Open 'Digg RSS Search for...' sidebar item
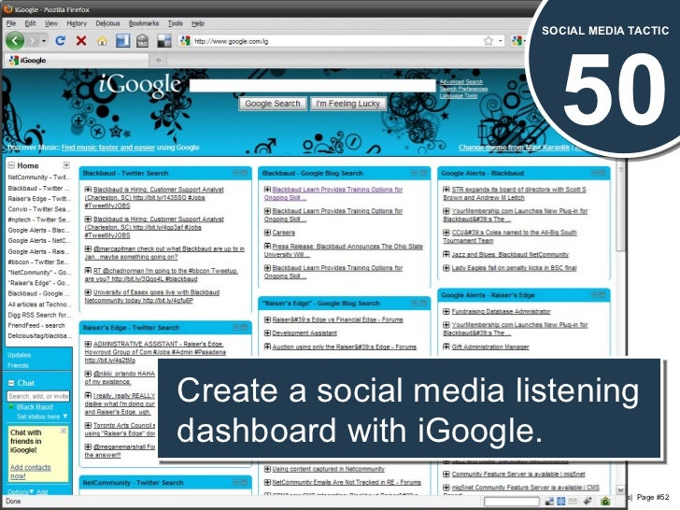 pyautogui.click(x=39, y=315)
